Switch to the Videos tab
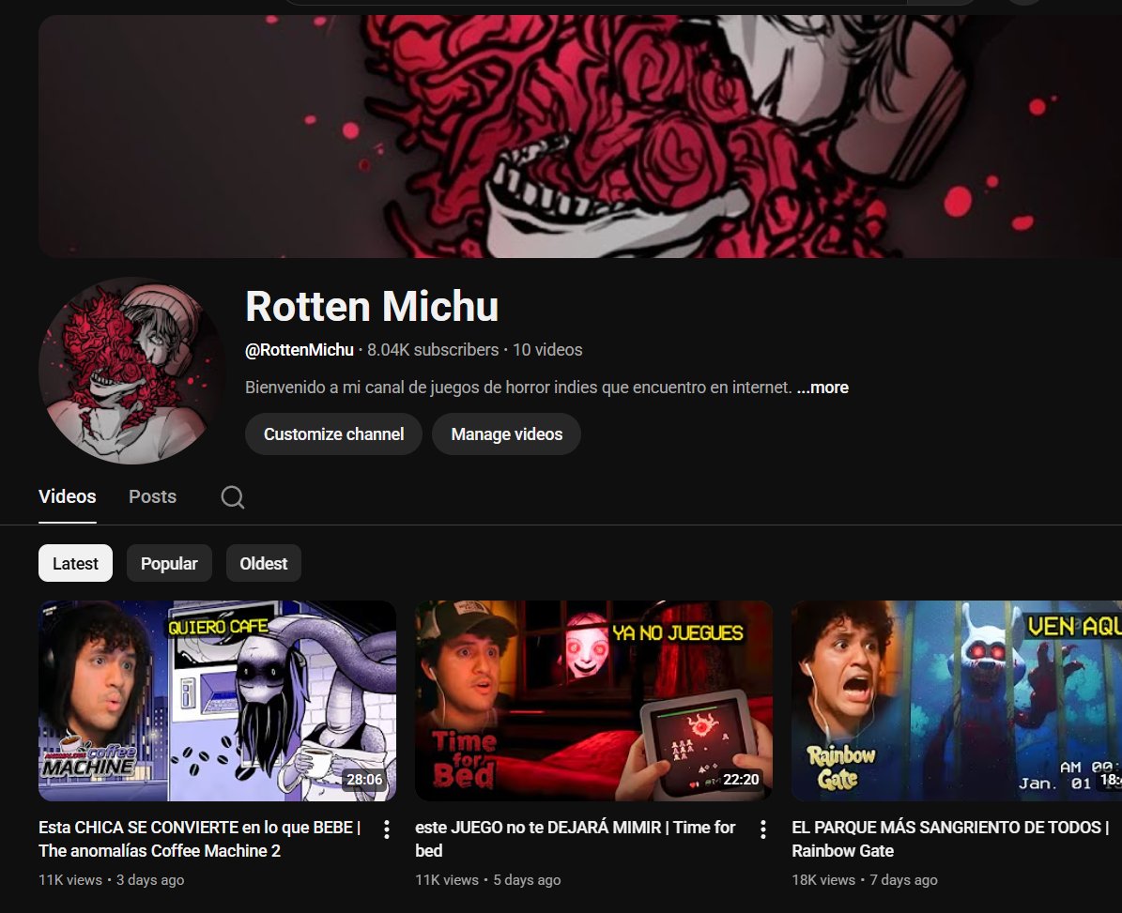Image resolution: width=1122 pixels, height=913 pixels. (x=67, y=496)
